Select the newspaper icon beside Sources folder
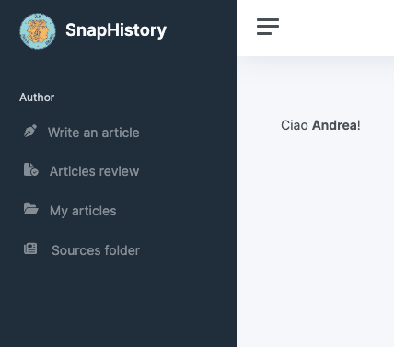This screenshot has width=394, height=347. click(30, 249)
